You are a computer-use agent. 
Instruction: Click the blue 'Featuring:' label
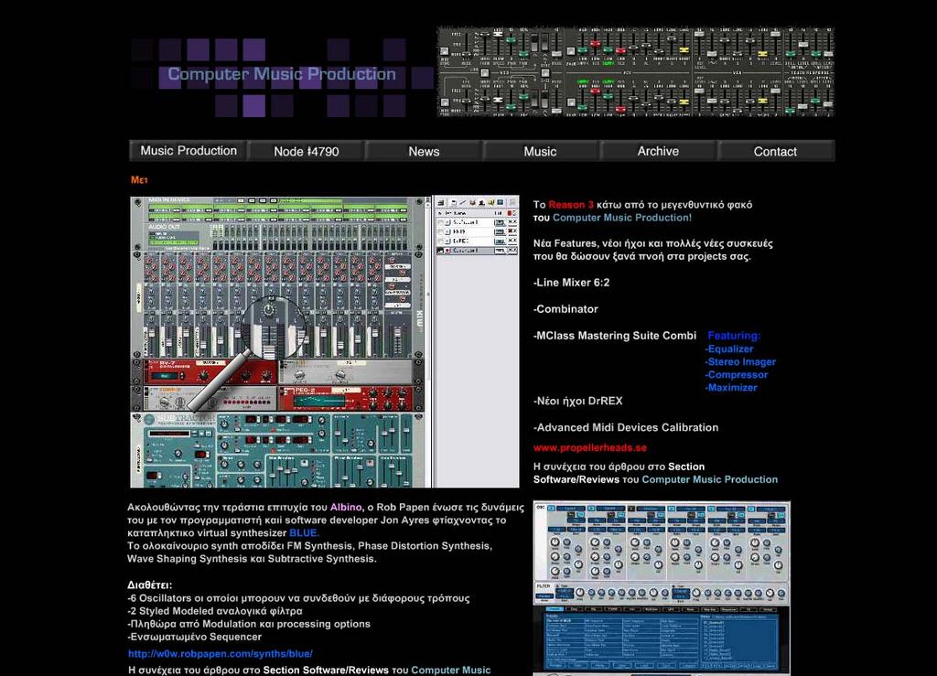coord(734,336)
